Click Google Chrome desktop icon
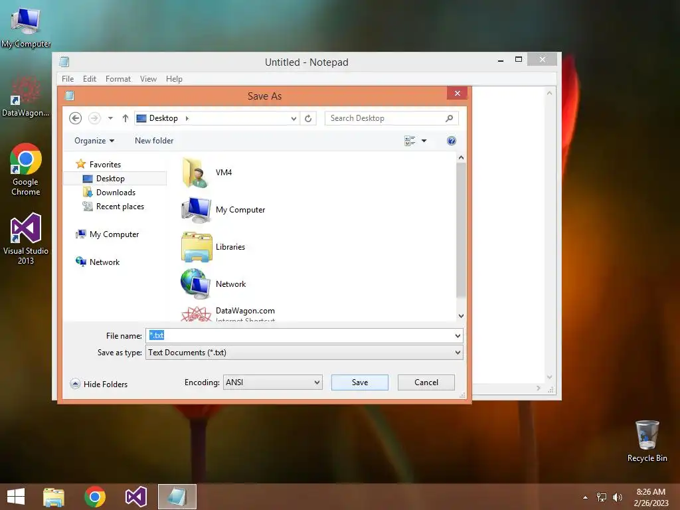The height and width of the screenshot is (510, 680). tap(26, 170)
